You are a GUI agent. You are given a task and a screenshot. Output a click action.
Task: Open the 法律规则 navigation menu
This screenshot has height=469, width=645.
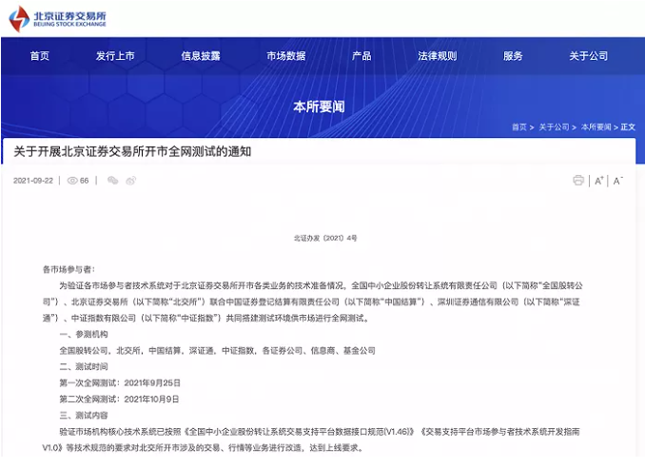(438, 56)
